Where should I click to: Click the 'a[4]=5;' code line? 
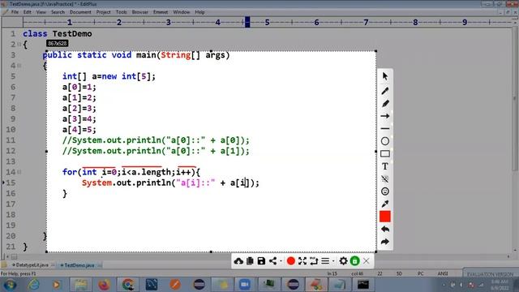coord(79,130)
